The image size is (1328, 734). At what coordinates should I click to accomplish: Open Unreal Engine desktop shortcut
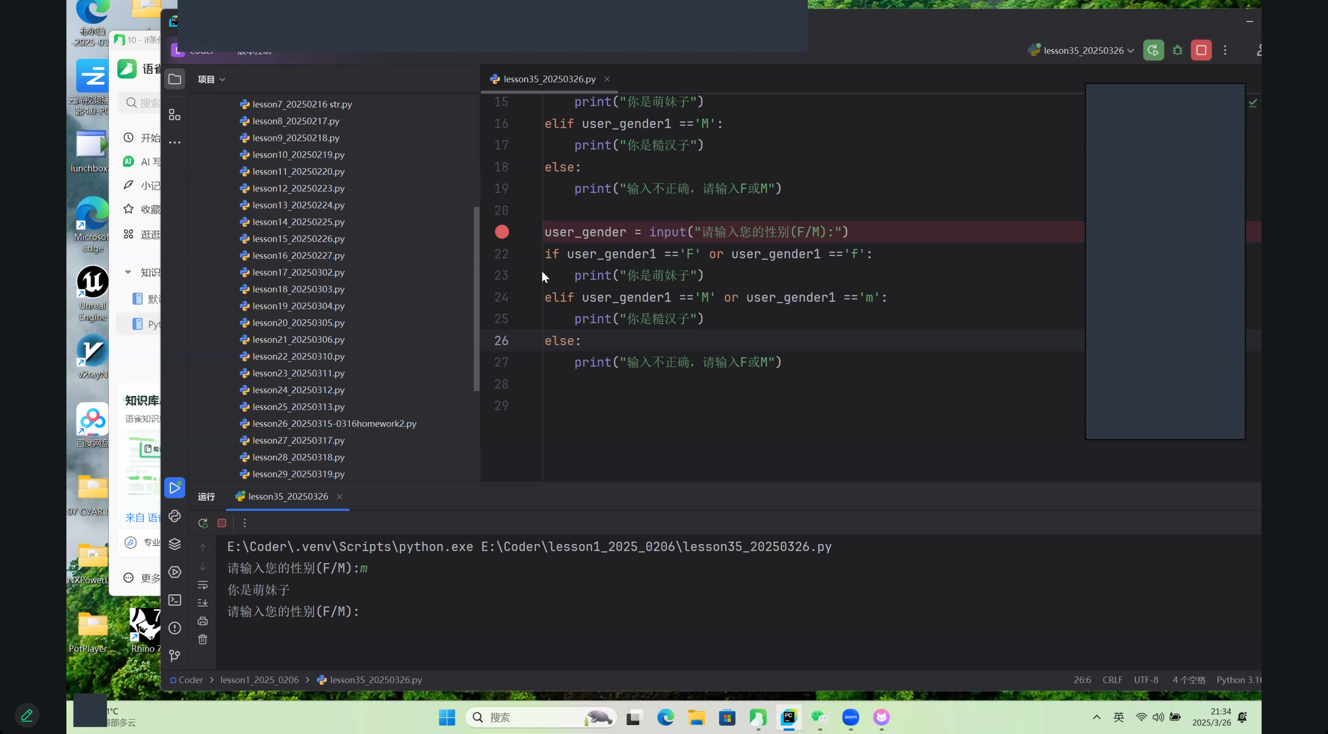coord(93,294)
